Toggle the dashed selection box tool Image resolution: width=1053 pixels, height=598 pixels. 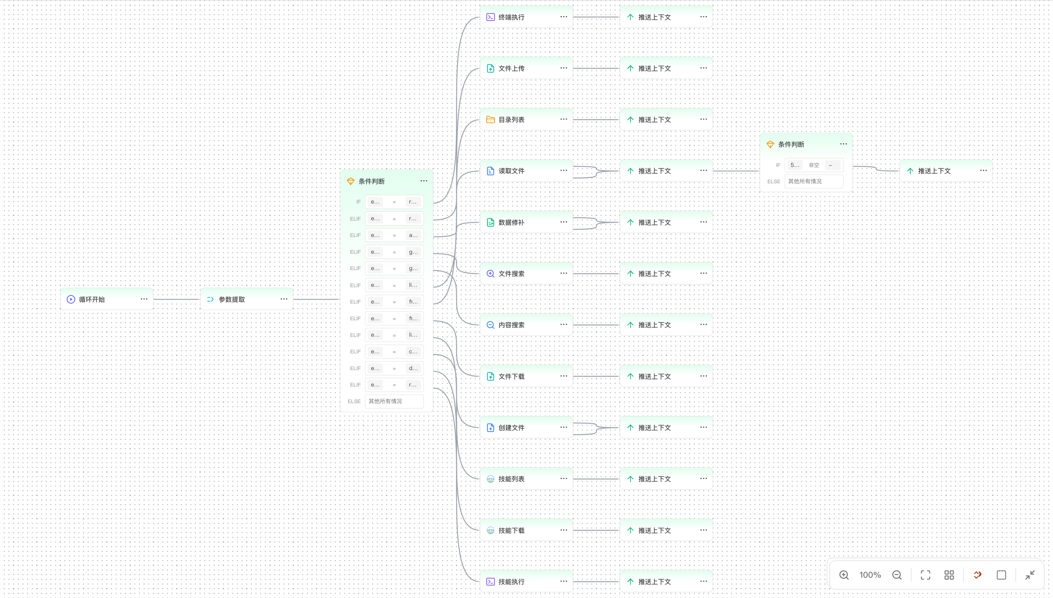click(1001, 575)
